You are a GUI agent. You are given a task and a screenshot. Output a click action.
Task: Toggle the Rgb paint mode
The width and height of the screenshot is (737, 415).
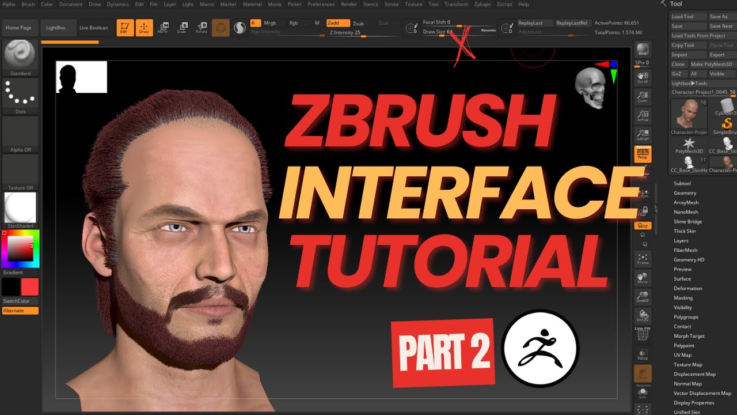[294, 23]
